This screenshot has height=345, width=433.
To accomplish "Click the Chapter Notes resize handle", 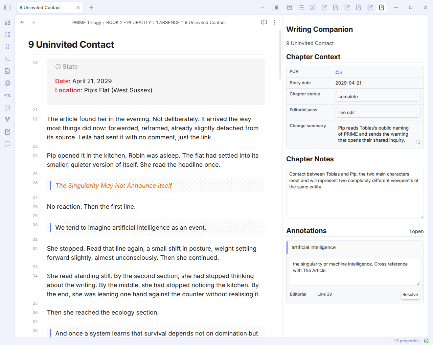I will tap(422, 216).
